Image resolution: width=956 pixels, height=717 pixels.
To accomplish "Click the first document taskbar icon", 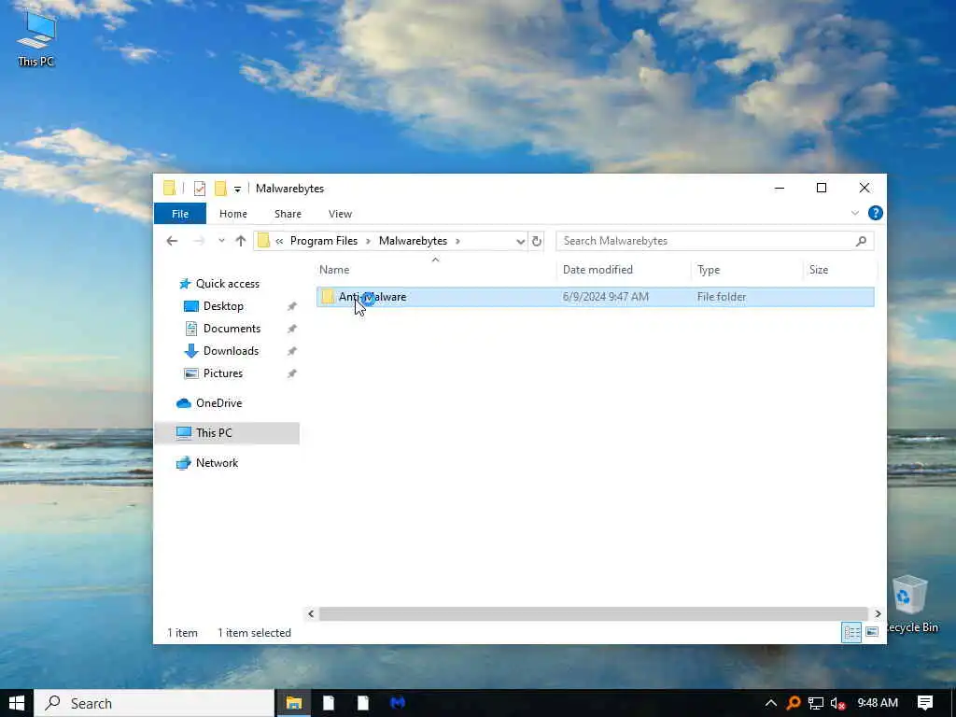I will [x=329, y=703].
